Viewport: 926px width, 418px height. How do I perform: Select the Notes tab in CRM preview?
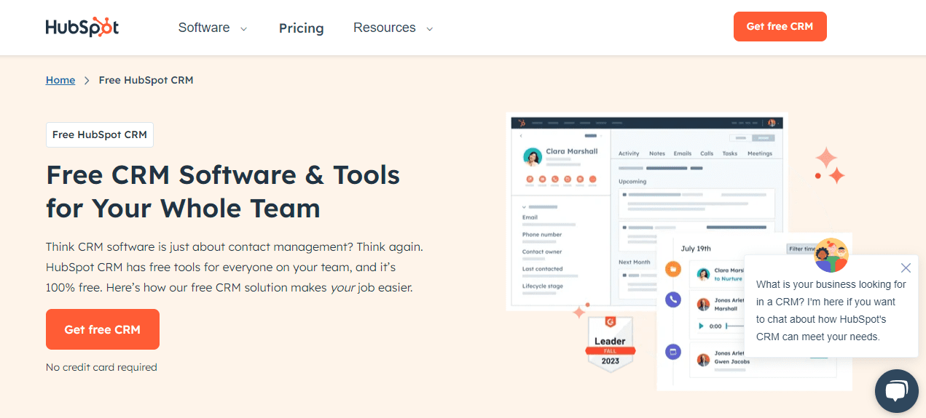[x=657, y=153]
